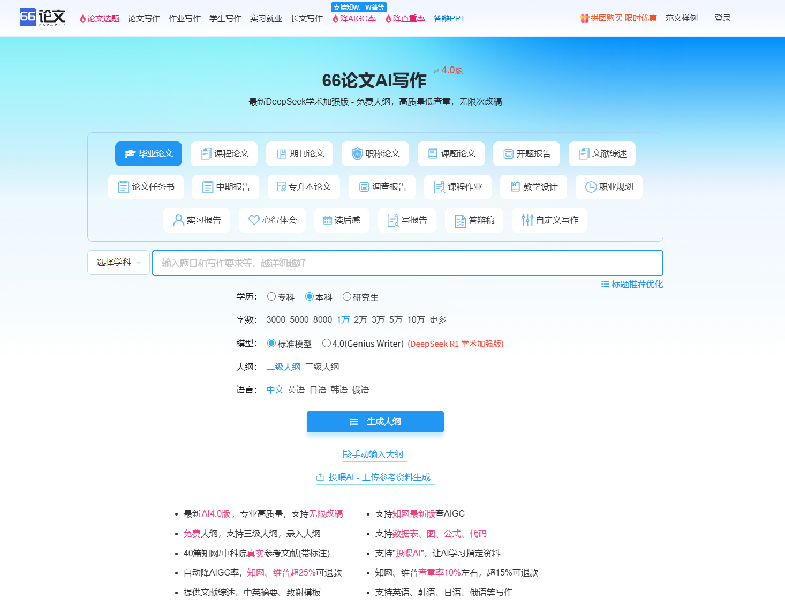Go to 答辩PPT in the top navigation
Image resolution: width=785 pixels, height=612 pixels.
[x=449, y=18]
